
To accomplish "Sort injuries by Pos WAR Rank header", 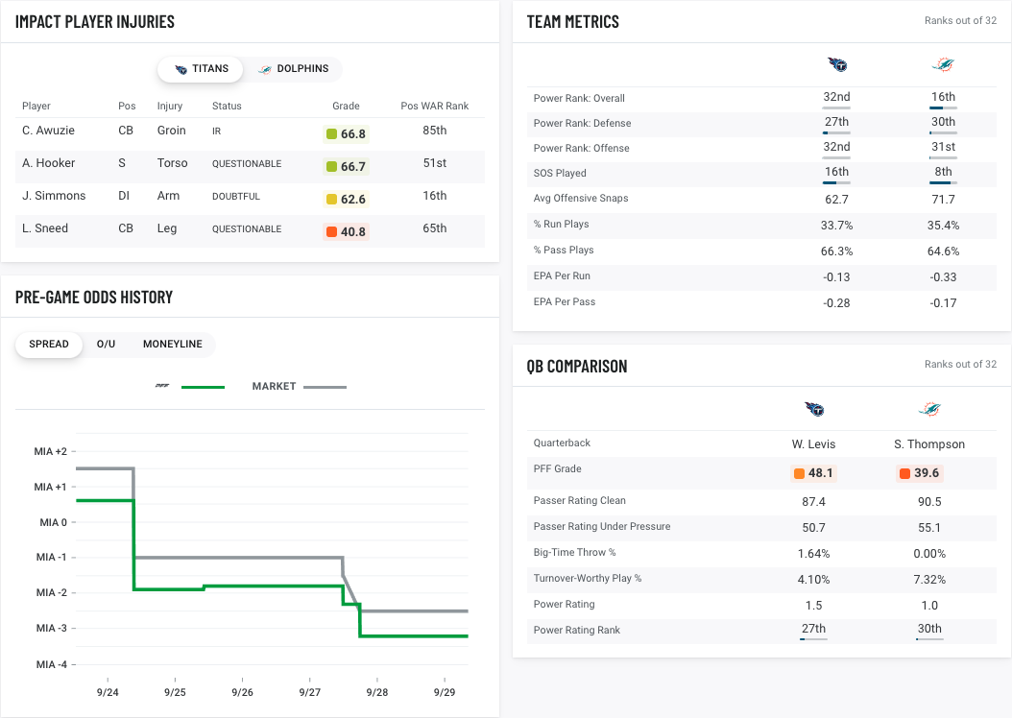I will pyautogui.click(x=434, y=107).
